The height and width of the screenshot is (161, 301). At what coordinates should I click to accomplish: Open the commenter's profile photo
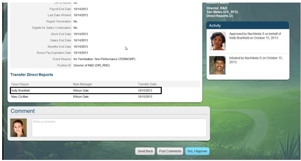click(18, 128)
